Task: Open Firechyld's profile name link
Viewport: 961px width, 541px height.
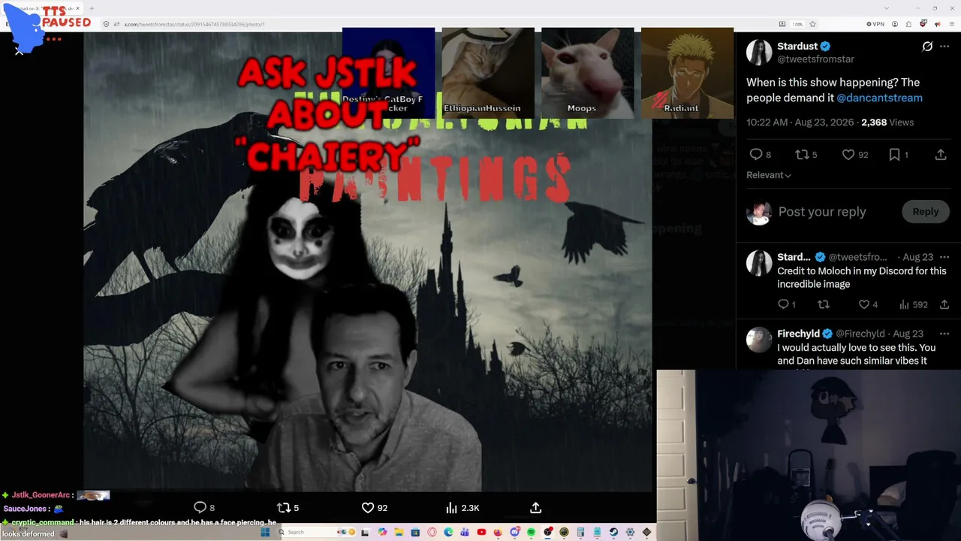Action: pos(798,334)
